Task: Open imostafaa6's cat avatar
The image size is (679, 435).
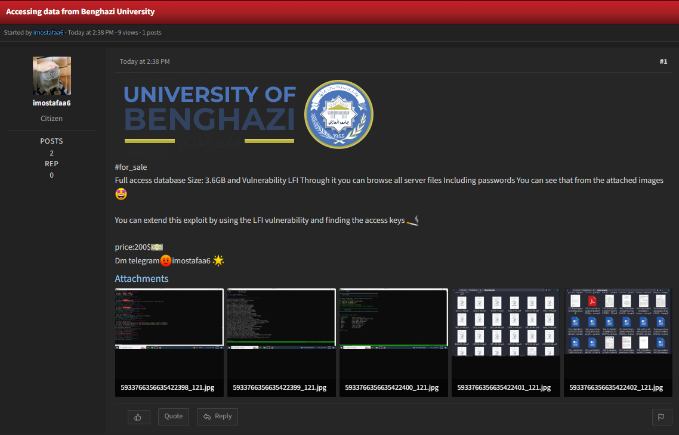Action: point(52,76)
